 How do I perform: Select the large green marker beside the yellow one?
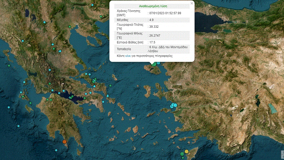tap(182, 154)
